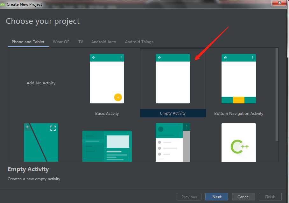Choose the navigation drawer activity thumbnail

[x=173, y=142]
